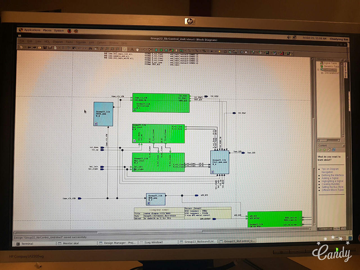Click the Save floppy disk icon
The width and height of the screenshot is (360, 270).
tap(45, 48)
